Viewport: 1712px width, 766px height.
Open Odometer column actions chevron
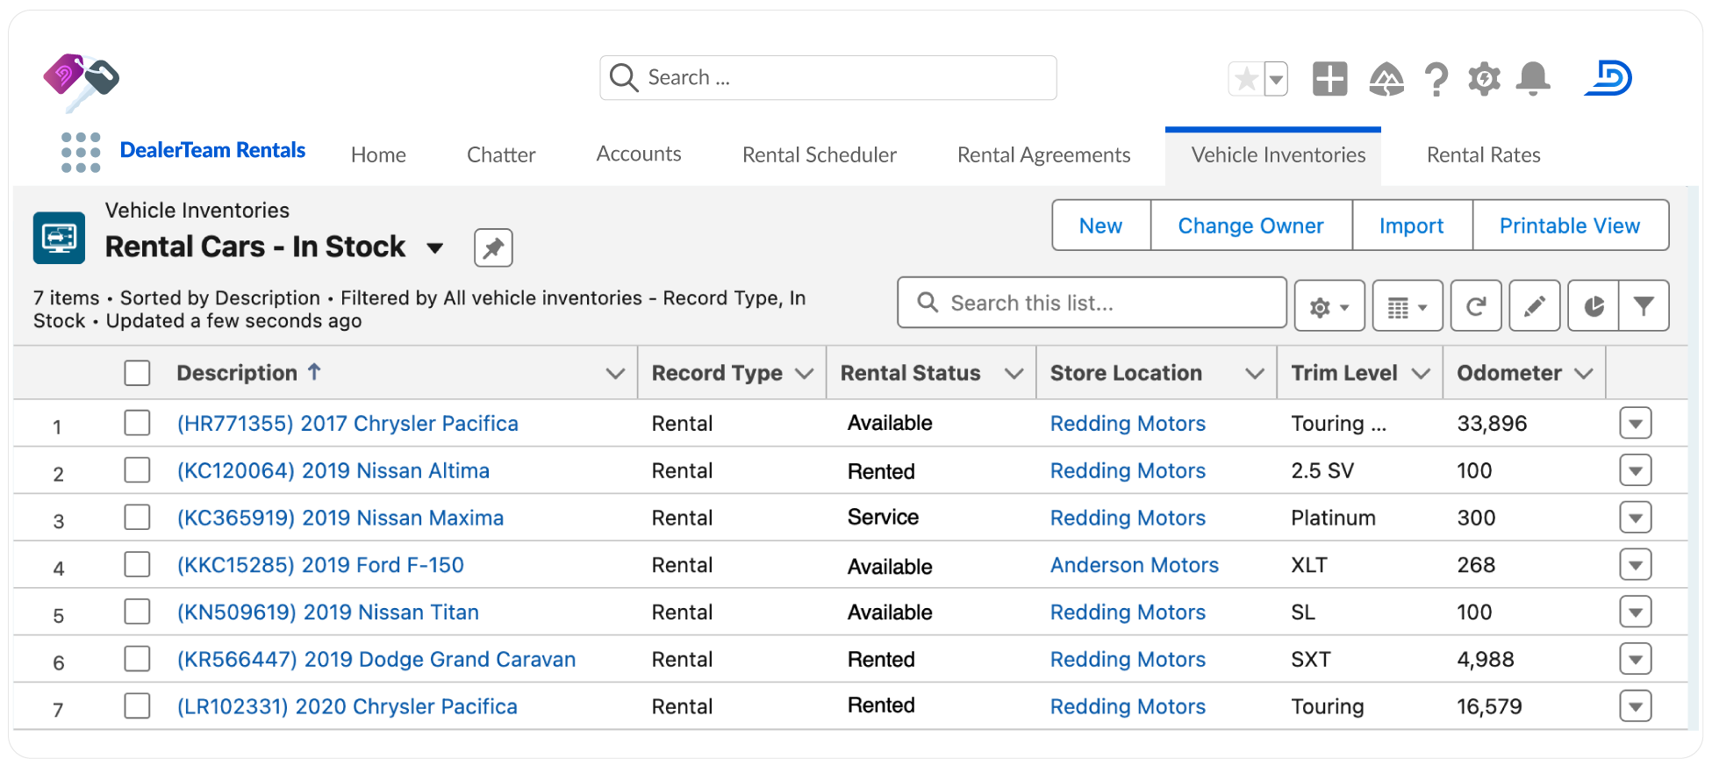click(1583, 374)
